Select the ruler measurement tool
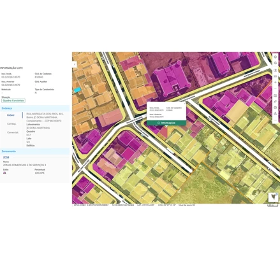This screenshot has height=259, width=280. point(276,102)
